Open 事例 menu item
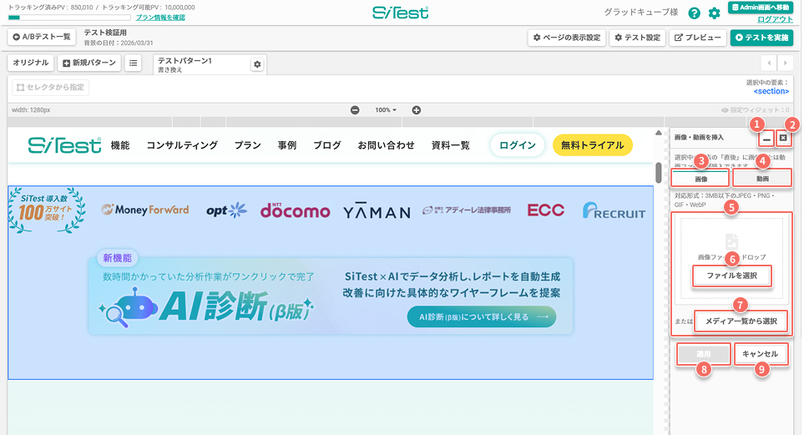Screen dimensions: 804x435 (x=287, y=145)
